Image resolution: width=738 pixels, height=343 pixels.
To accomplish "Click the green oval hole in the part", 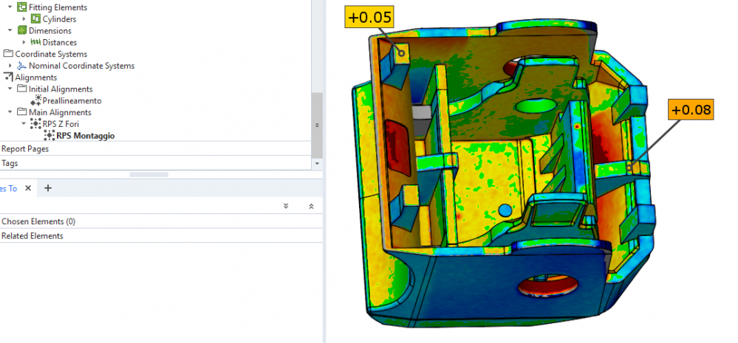I will coord(535,105).
